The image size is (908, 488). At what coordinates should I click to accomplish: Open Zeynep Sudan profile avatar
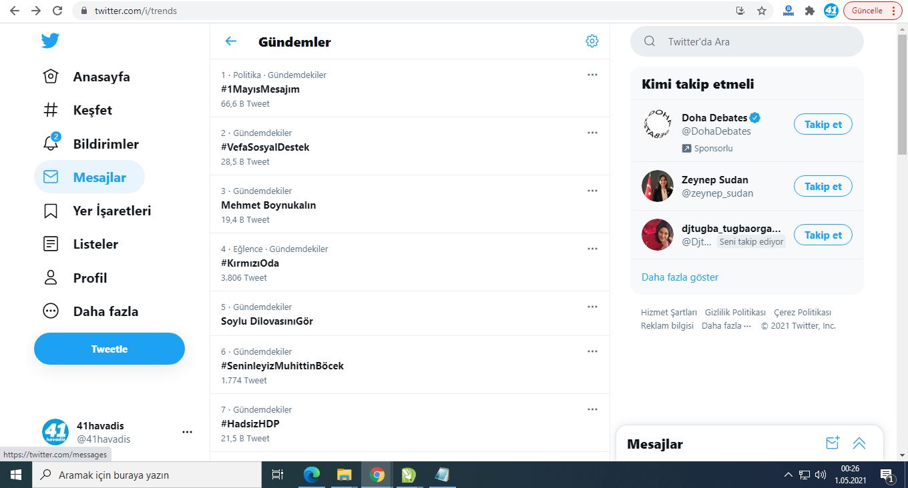coord(658,186)
